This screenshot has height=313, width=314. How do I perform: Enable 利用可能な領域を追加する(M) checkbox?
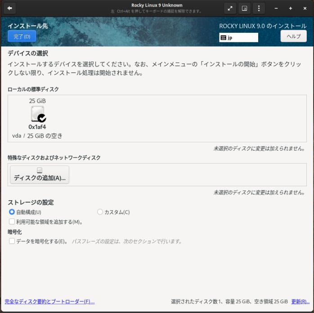pos(12,222)
